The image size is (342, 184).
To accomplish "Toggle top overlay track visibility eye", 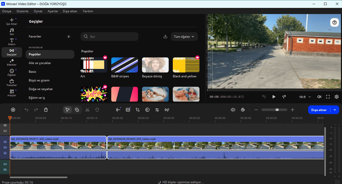I will coord(5,125).
